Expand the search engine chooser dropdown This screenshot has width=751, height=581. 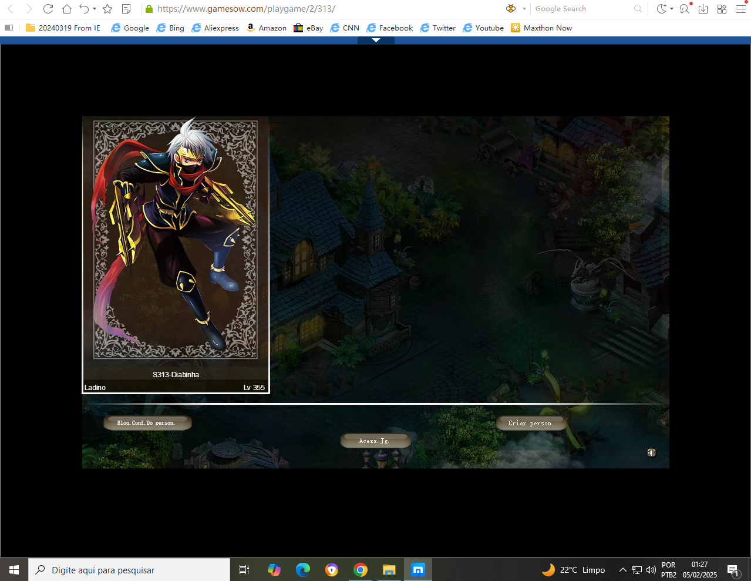click(x=524, y=9)
